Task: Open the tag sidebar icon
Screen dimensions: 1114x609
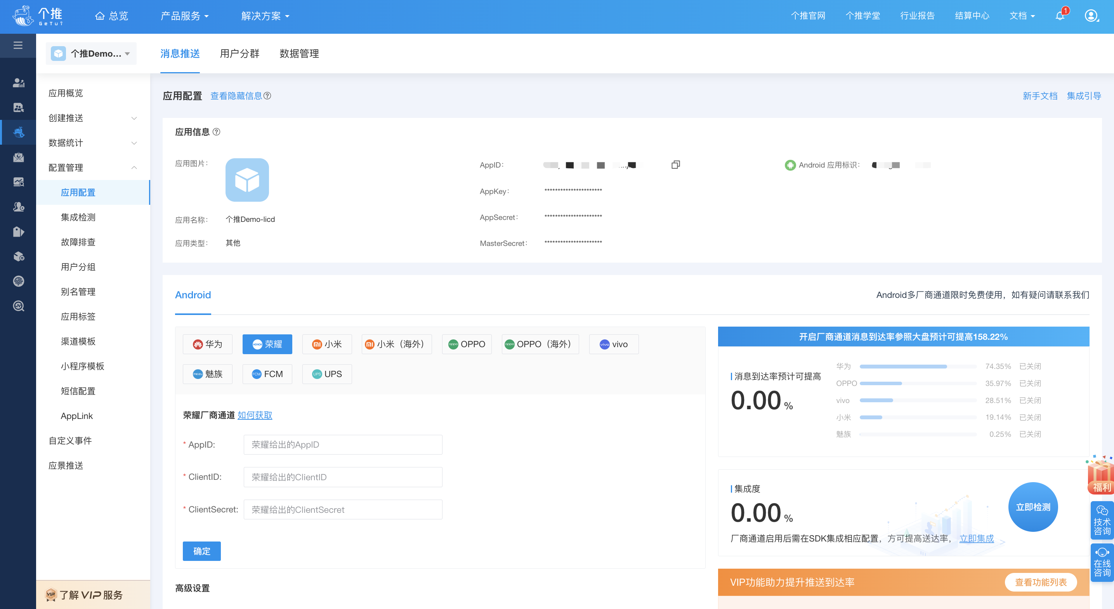Action: [x=18, y=232]
